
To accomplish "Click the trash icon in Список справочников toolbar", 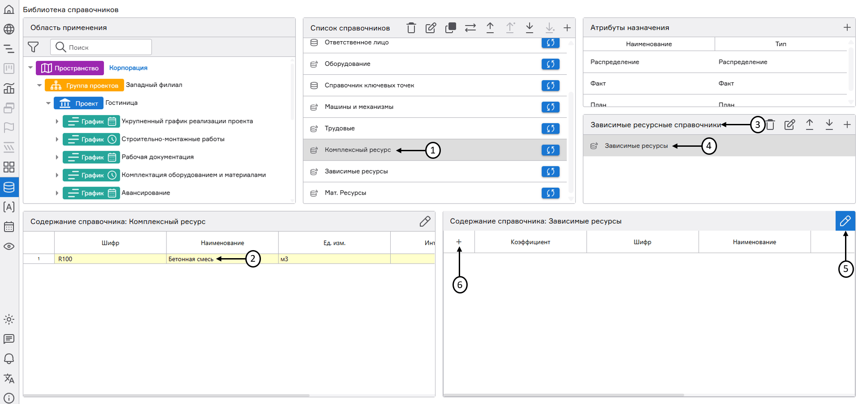I will click(411, 28).
